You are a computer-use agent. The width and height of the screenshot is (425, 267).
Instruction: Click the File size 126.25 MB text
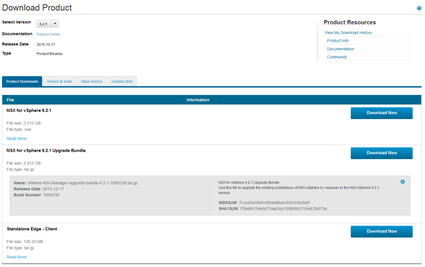[x=24, y=242]
